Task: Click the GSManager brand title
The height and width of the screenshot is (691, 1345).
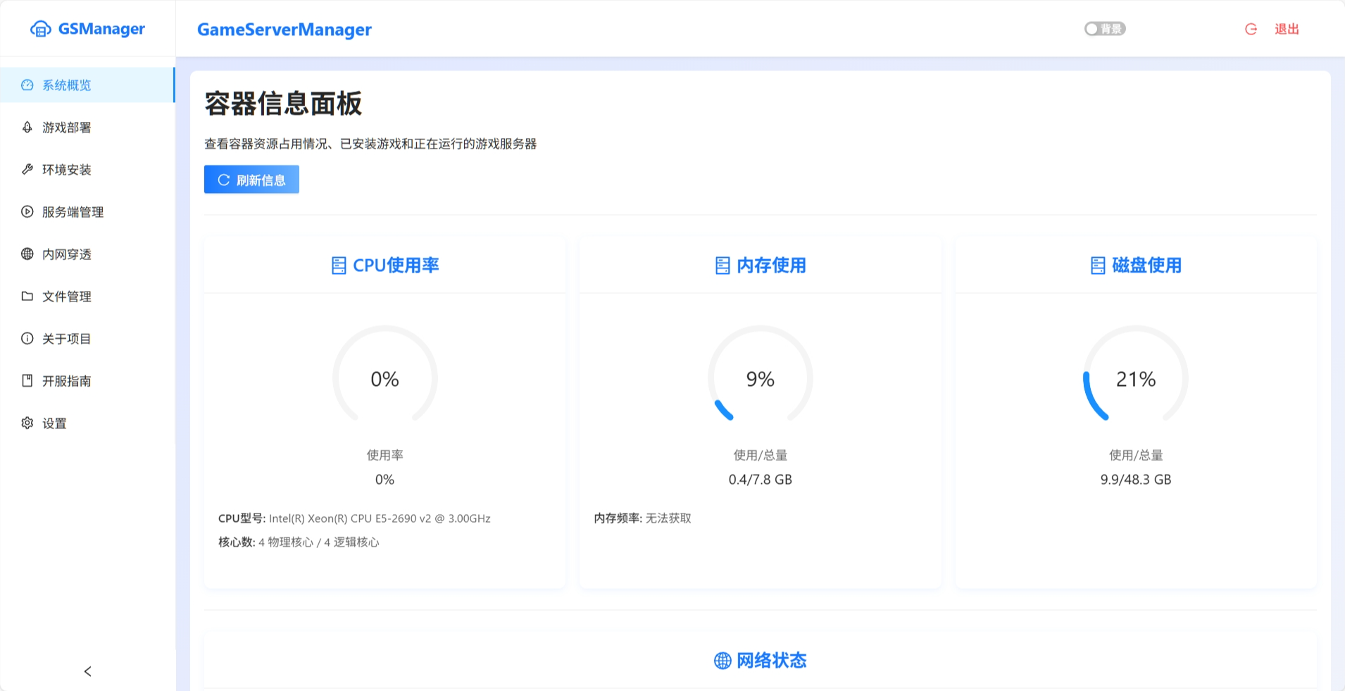Action: 101,29
